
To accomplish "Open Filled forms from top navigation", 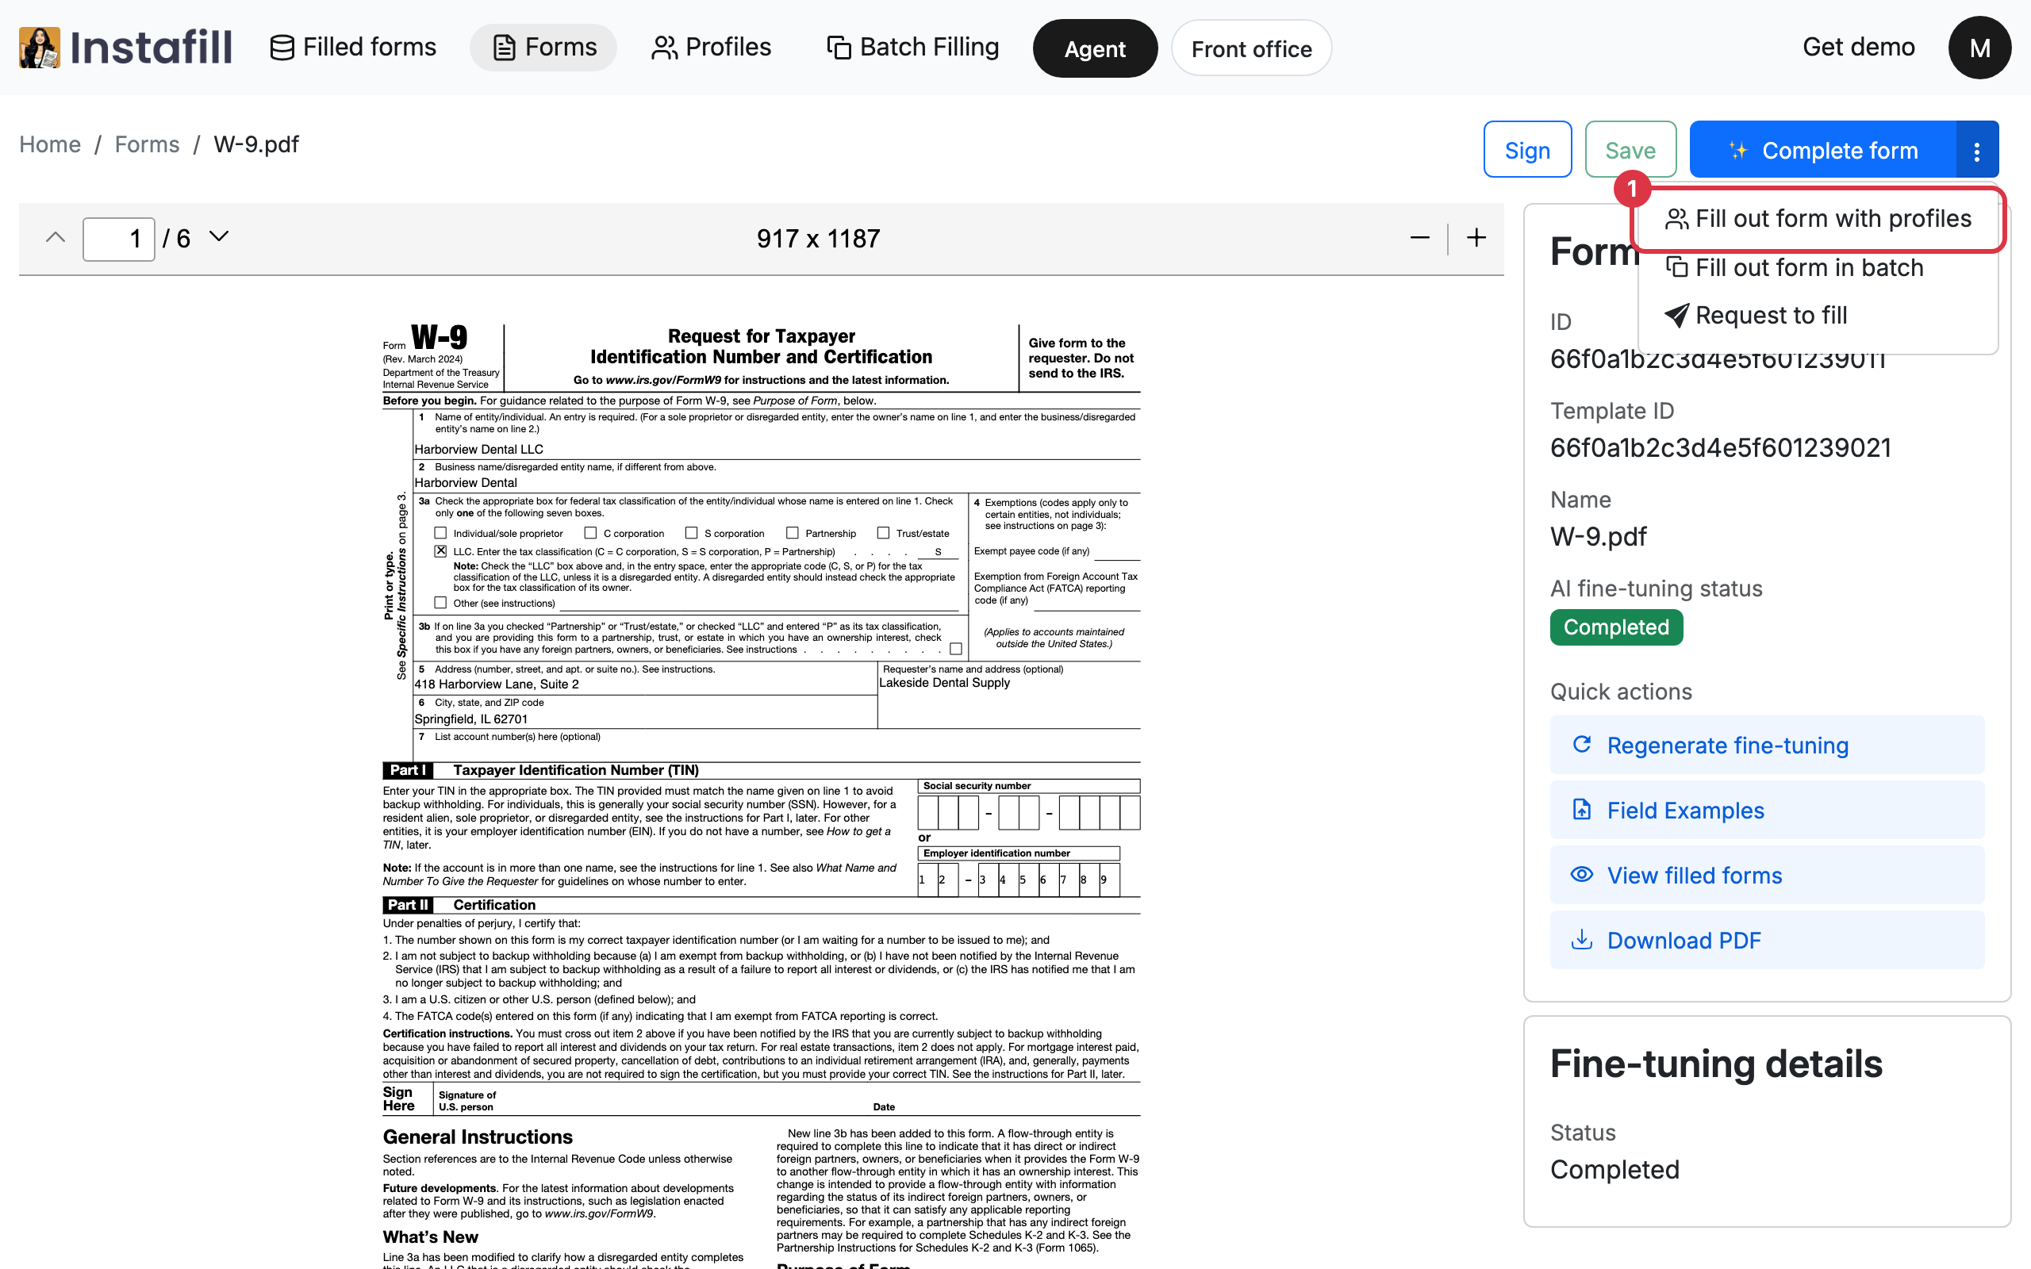I will [353, 47].
